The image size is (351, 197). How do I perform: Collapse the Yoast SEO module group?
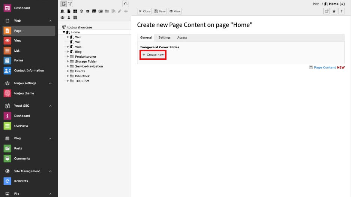click(x=50, y=106)
